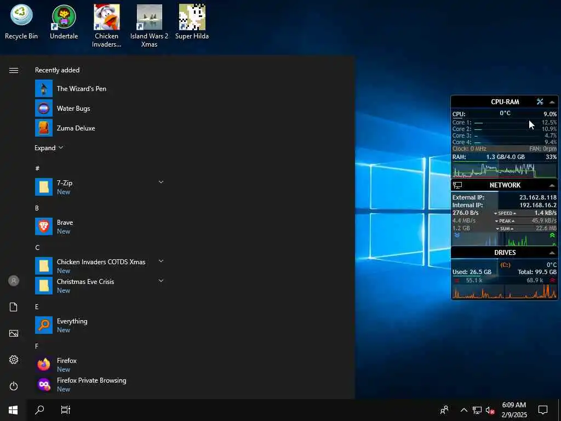
Task: Open The Wizard's Pen app
Action: [100, 89]
